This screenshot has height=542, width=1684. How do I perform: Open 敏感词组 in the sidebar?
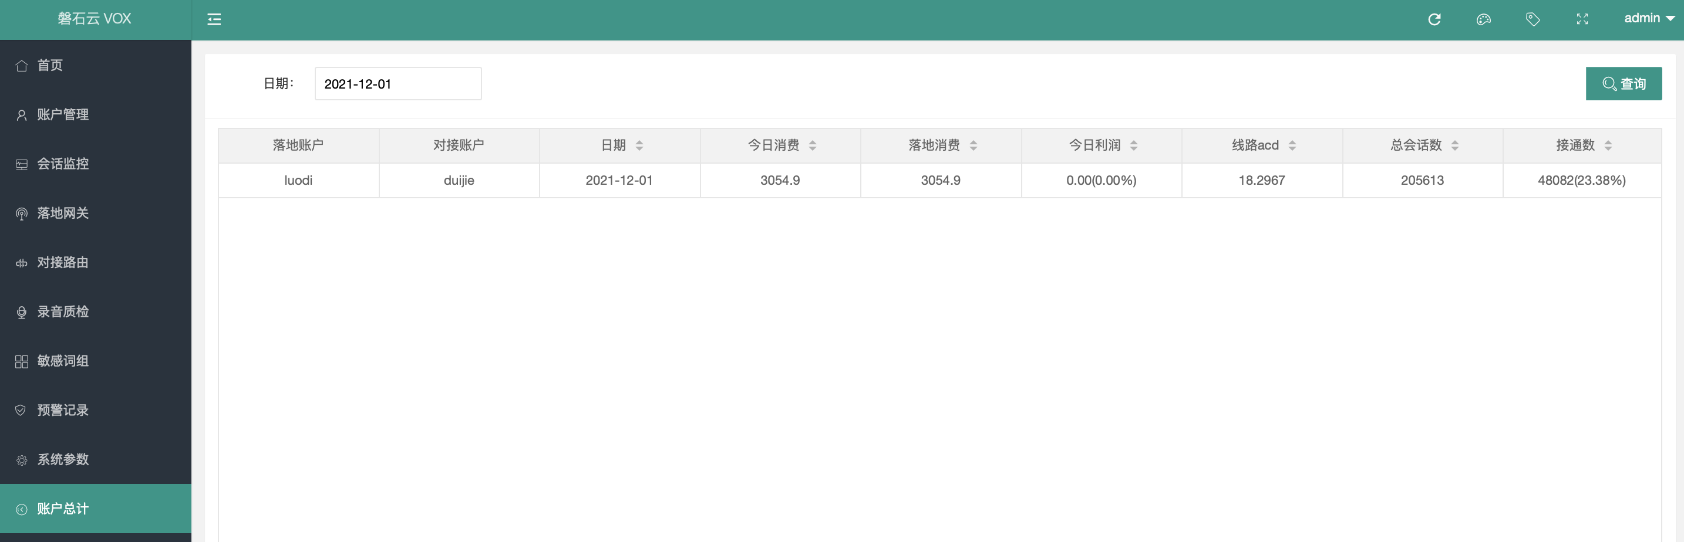(96, 361)
